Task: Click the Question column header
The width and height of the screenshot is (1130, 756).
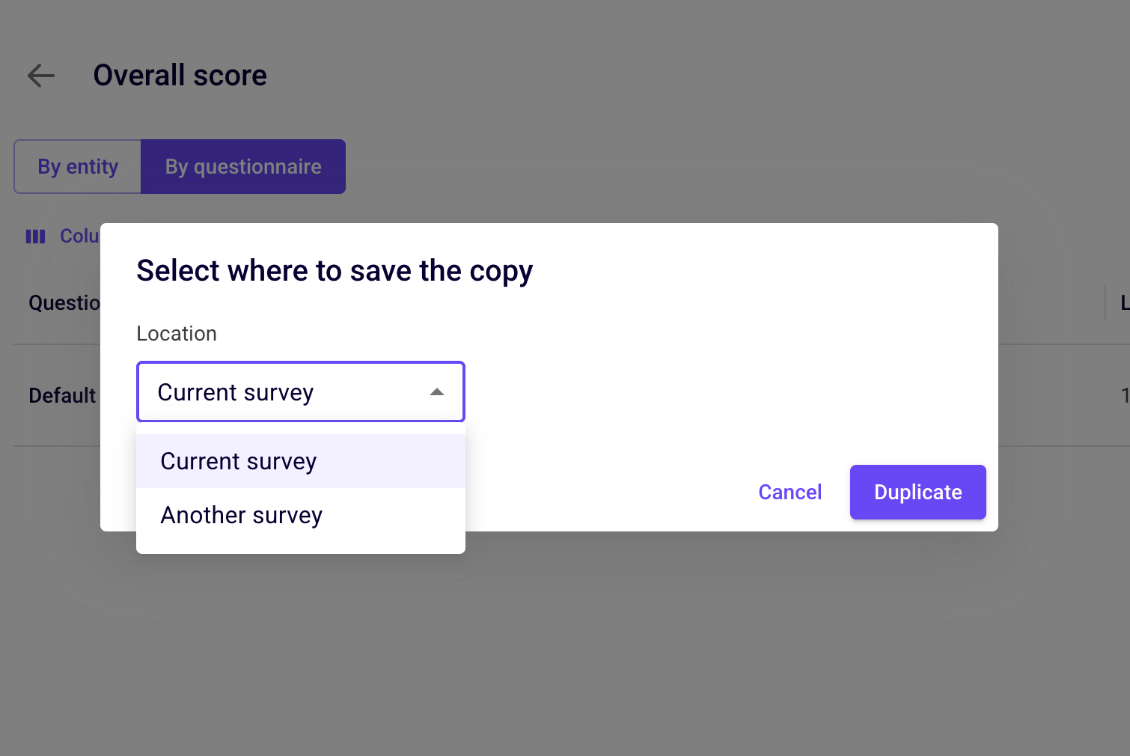Action: 64,302
